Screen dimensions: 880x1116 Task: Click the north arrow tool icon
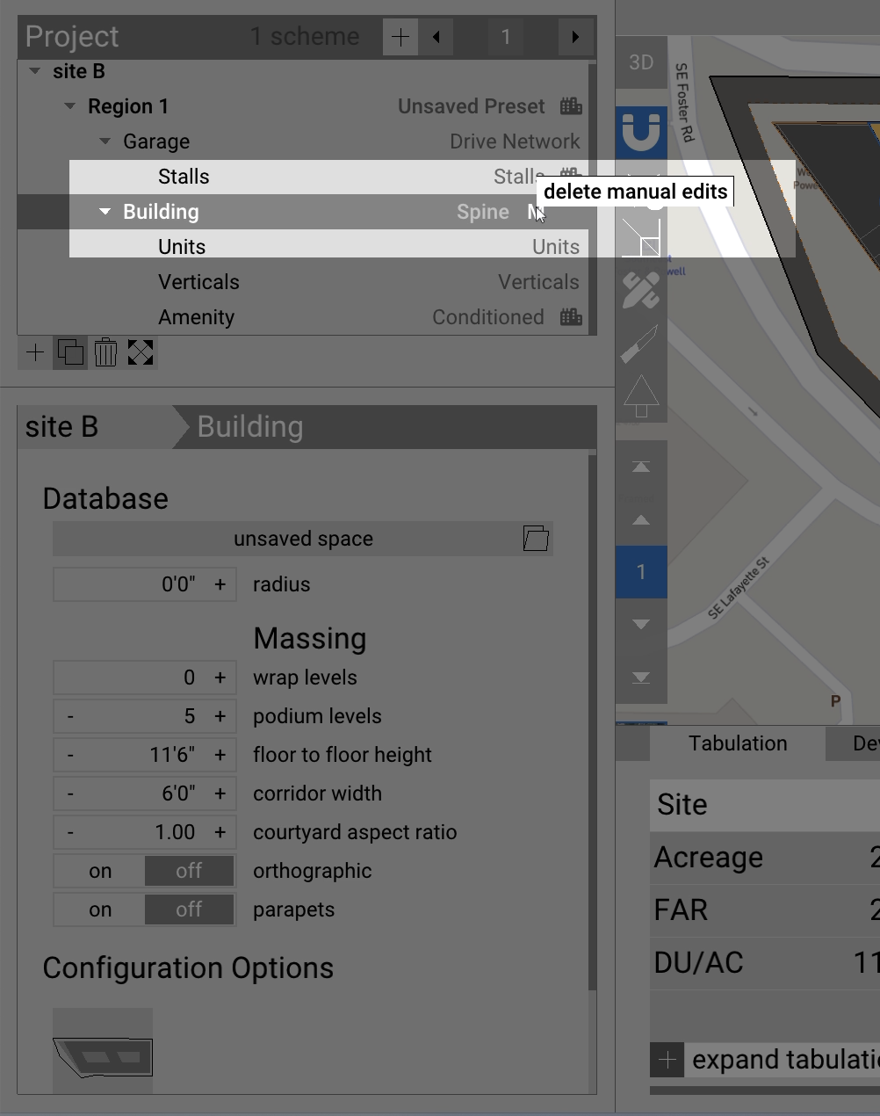click(641, 395)
